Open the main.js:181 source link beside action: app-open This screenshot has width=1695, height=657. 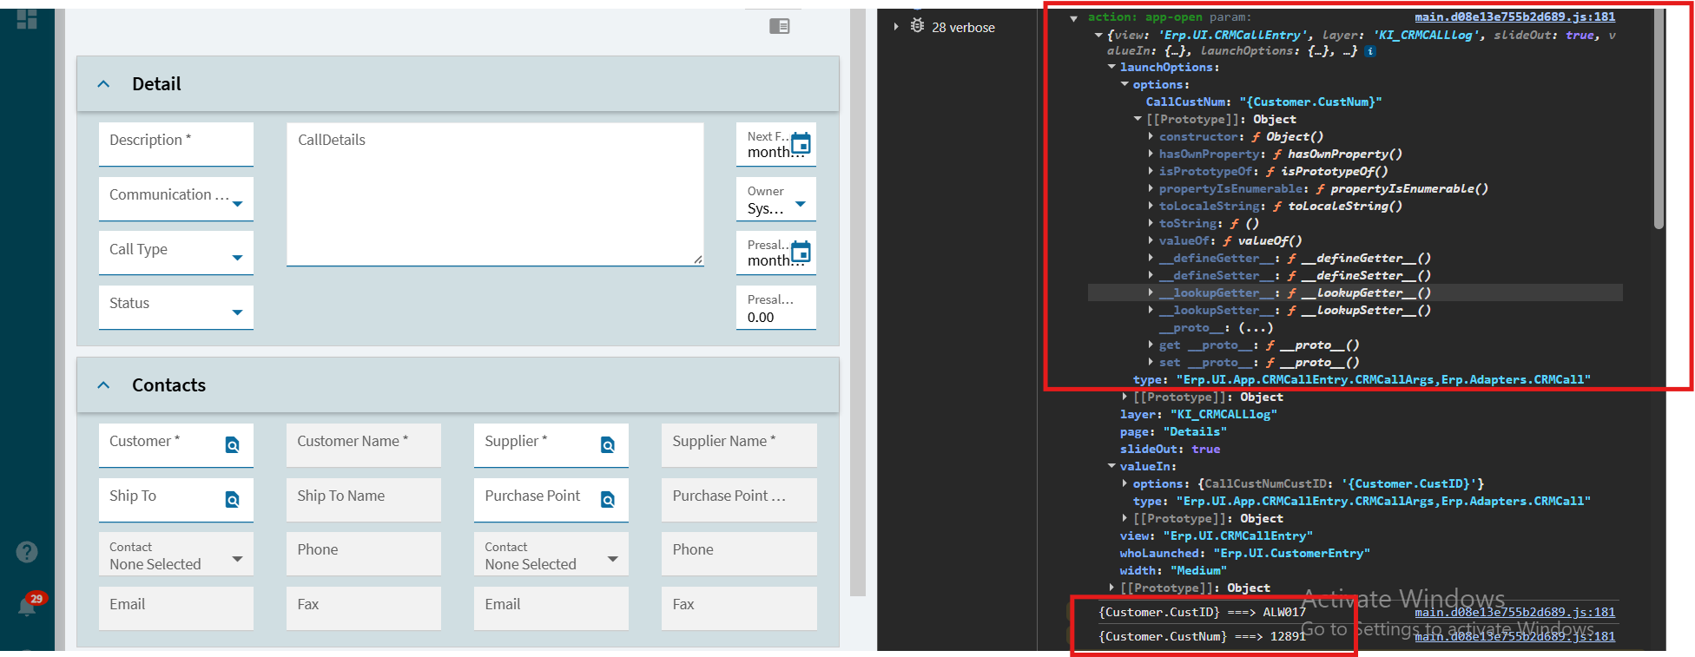[1514, 16]
